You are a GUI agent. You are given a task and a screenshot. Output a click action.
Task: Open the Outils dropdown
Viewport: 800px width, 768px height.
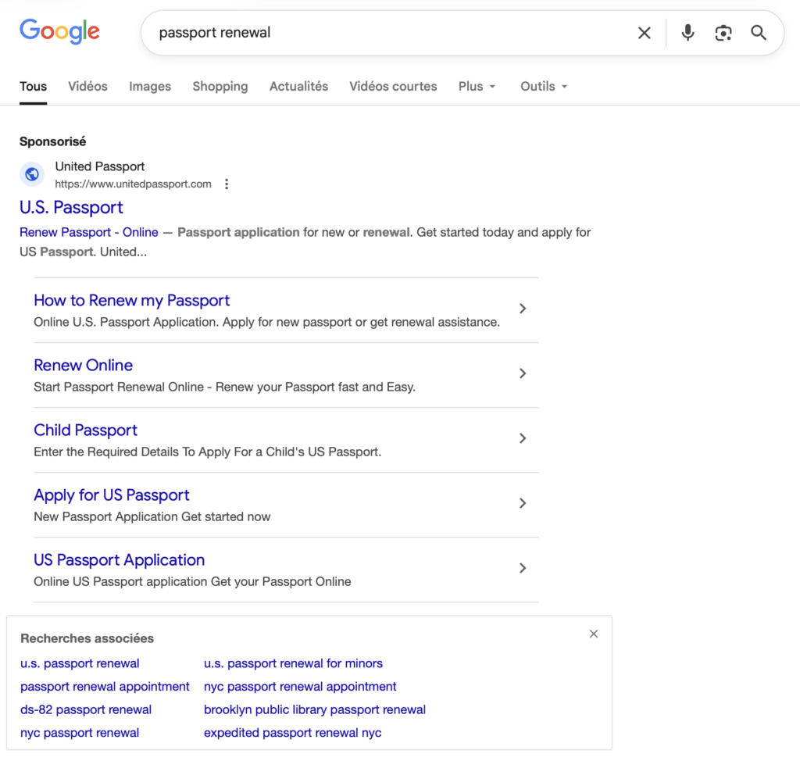click(544, 87)
